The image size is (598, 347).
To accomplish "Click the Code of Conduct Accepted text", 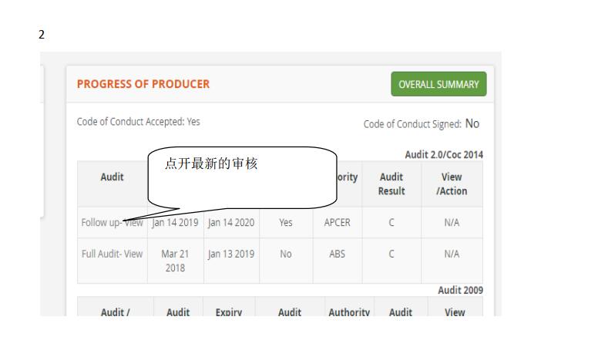I will coord(139,122).
